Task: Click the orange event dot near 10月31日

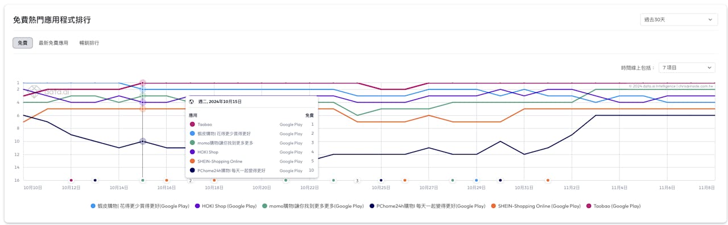Action: pyautogui.click(x=548, y=180)
